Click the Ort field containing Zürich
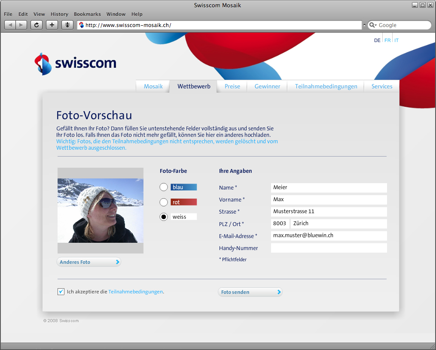This screenshot has width=436, height=350. 339,224
